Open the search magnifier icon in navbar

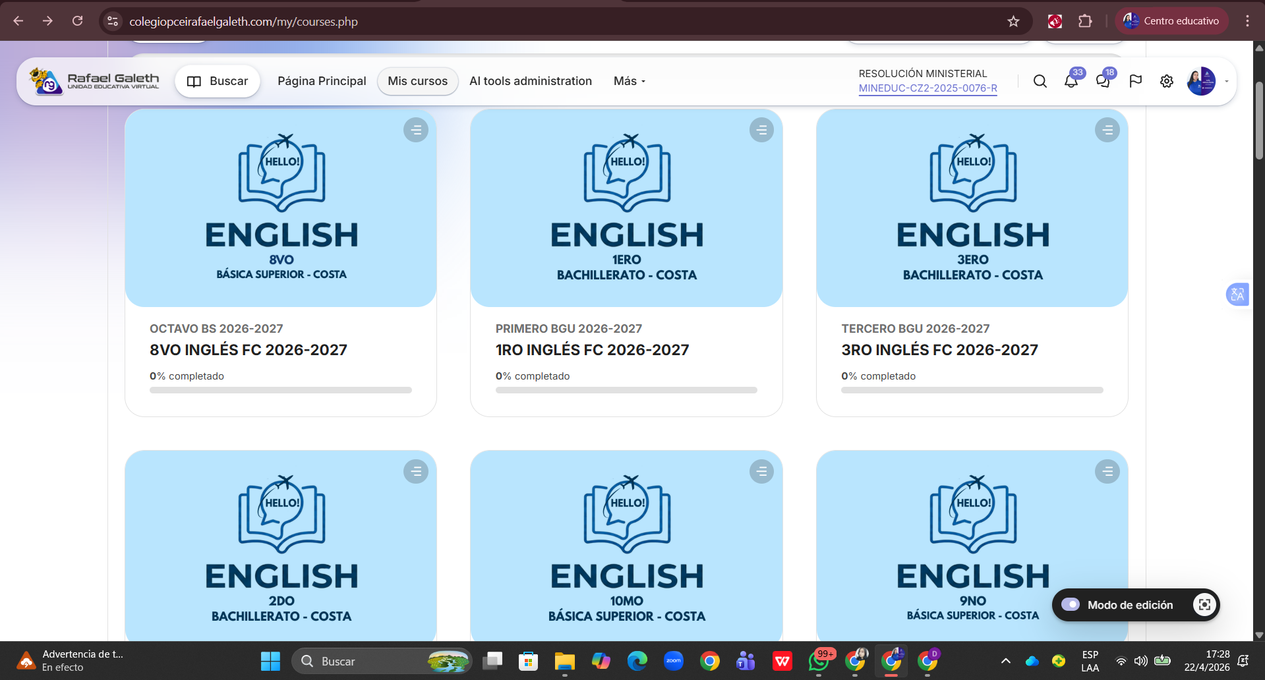1040,81
